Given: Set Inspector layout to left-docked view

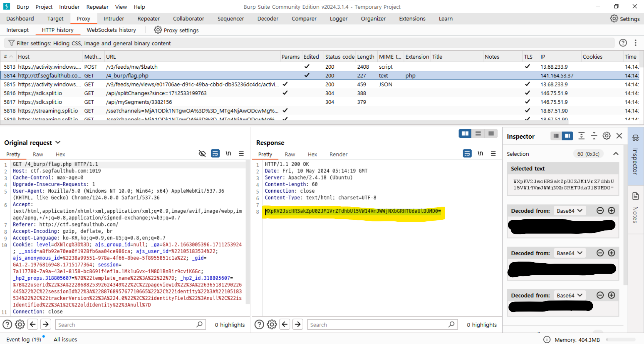Looking at the screenshot, I should click(x=556, y=136).
